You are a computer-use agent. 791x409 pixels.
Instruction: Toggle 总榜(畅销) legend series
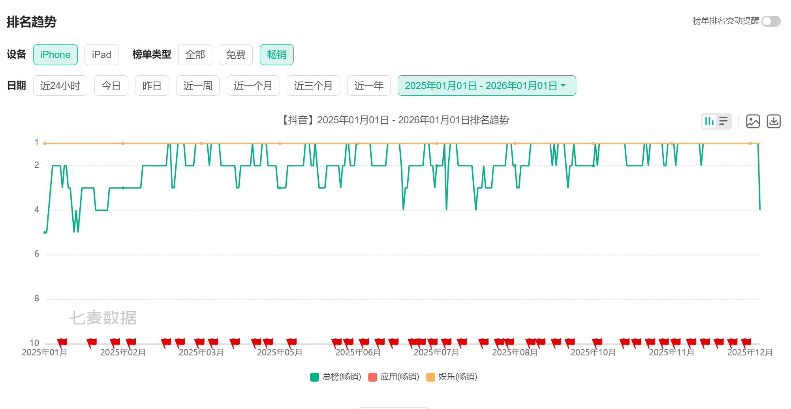(336, 377)
